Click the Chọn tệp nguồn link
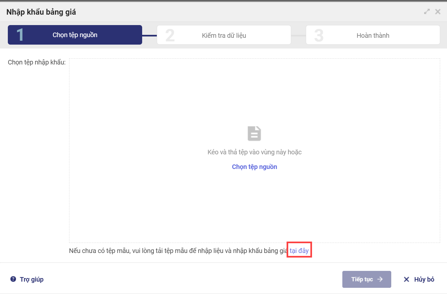This screenshot has width=447, height=294. (x=255, y=167)
